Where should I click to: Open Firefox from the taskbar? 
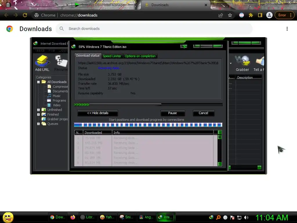click(x=73, y=217)
